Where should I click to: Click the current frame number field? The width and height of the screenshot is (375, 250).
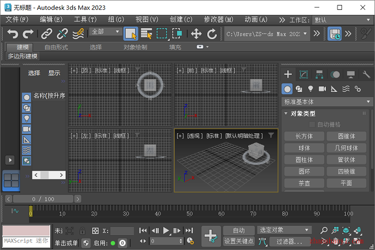click(x=166, y=241)
